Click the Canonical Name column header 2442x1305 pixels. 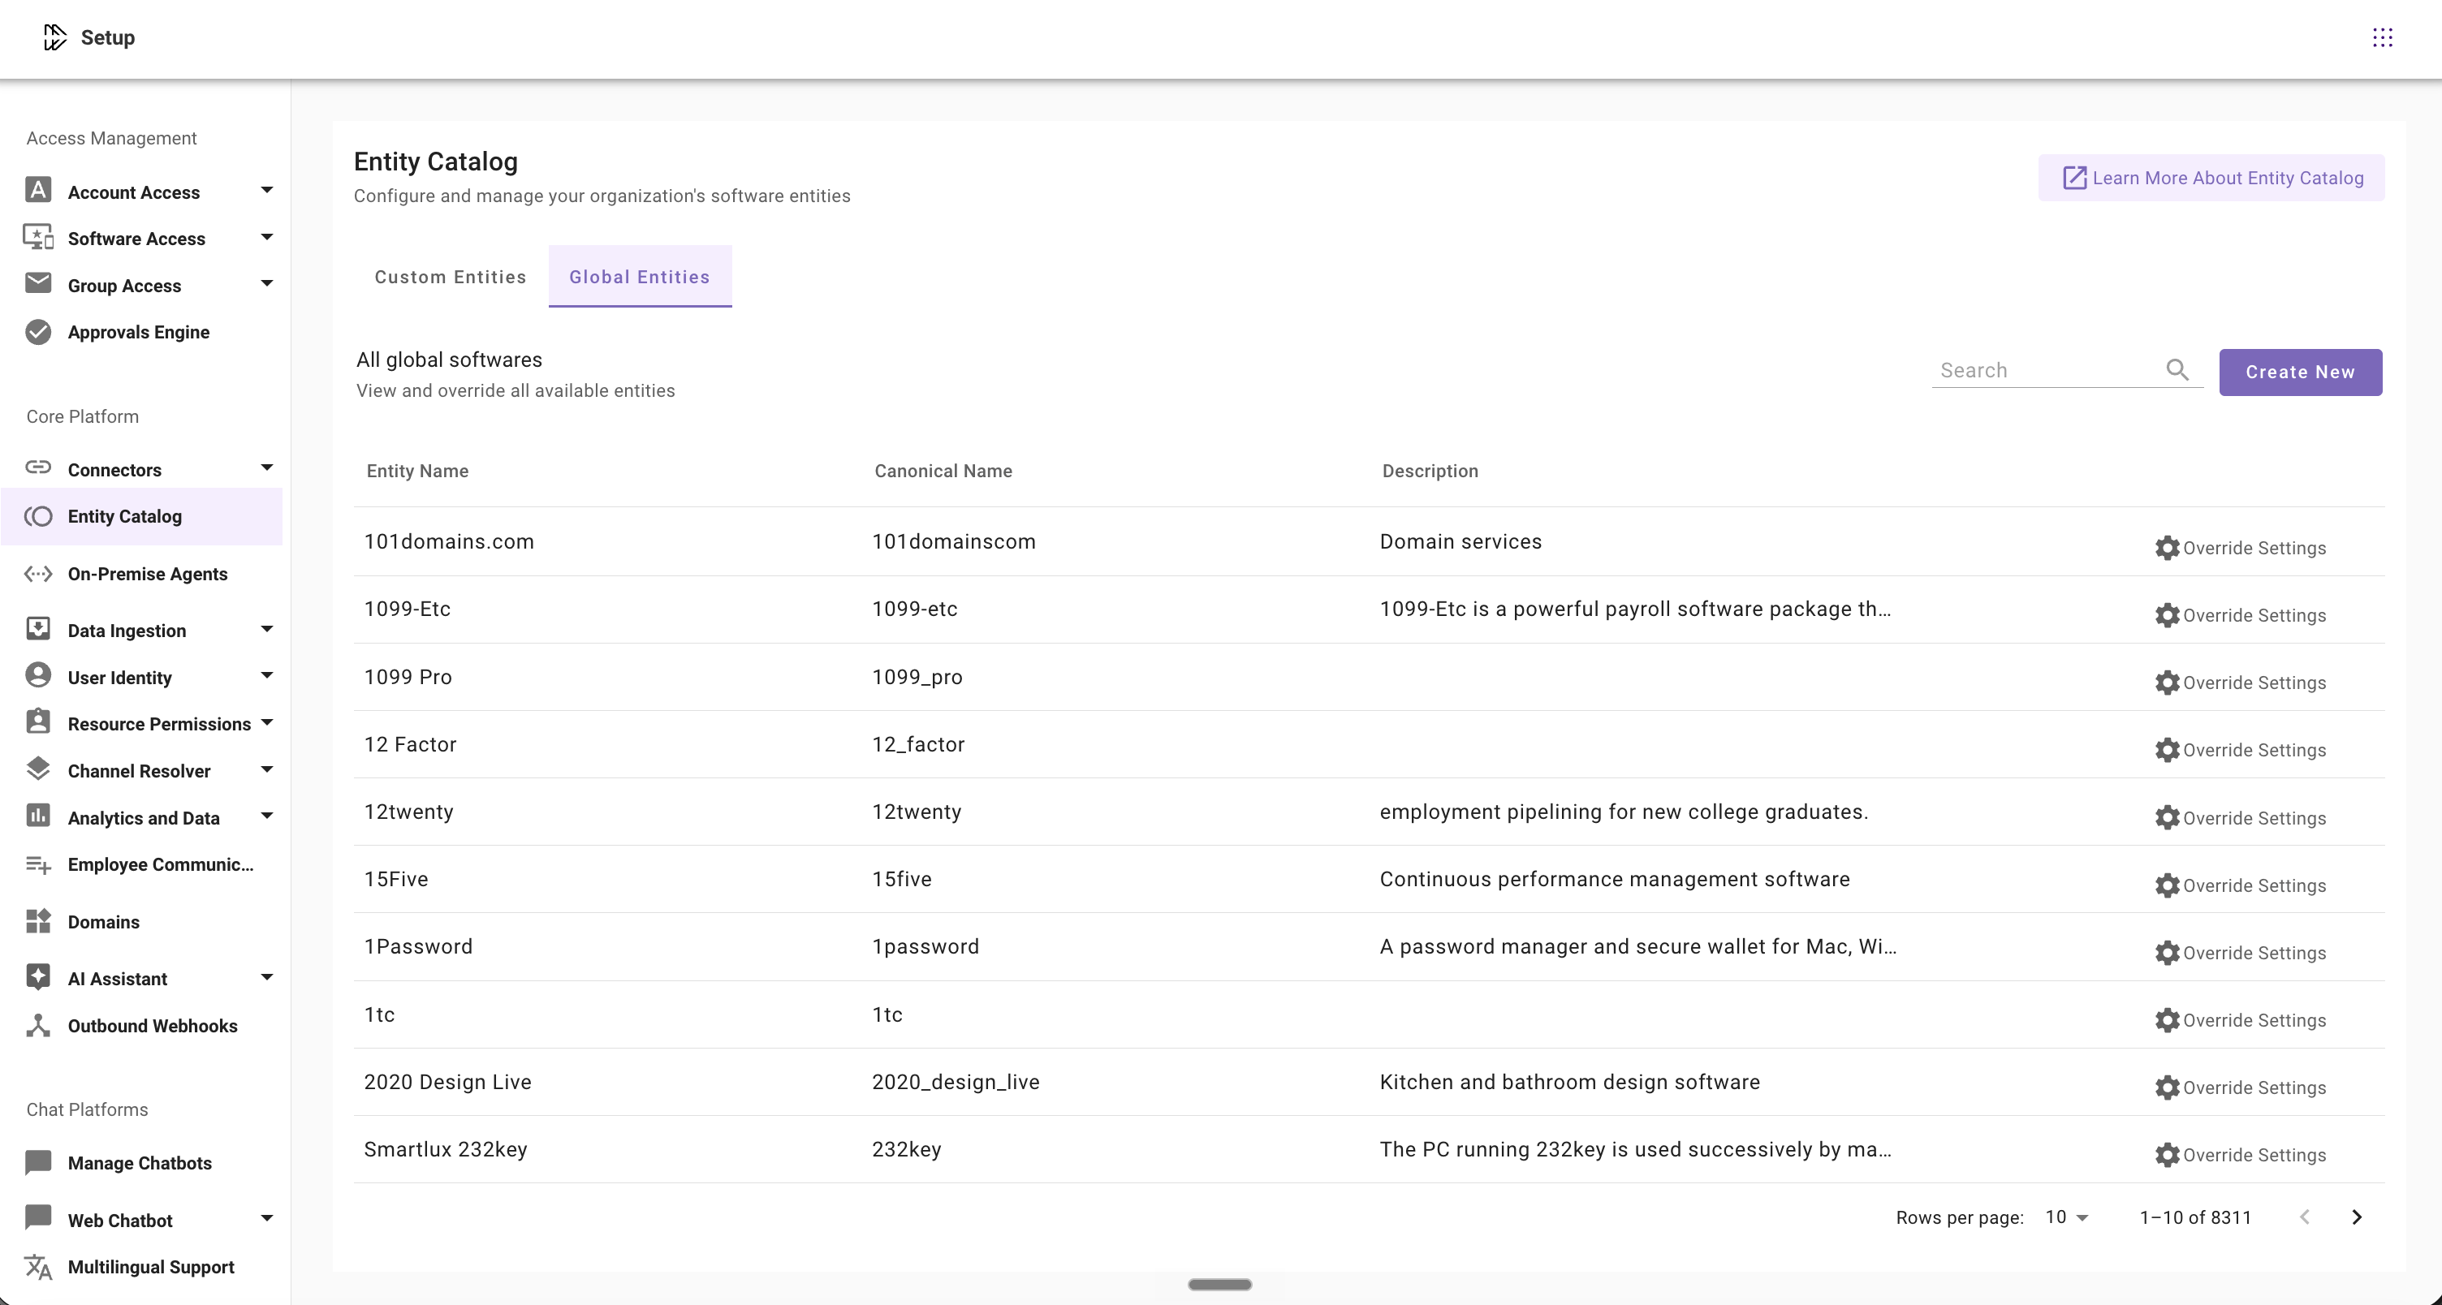[x=943, y=471]
